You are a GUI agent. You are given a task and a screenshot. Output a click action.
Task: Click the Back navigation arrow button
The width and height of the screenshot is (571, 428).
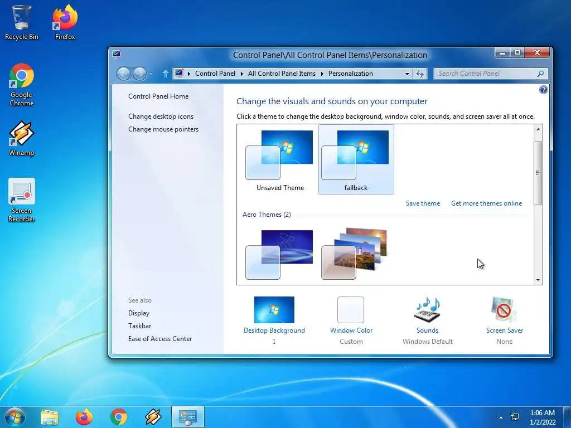pos(123,74)
